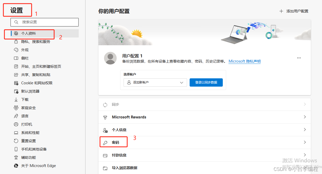Click the 用户配置 1 profile name
Screen dimensions: 322x174
(132, 56)
